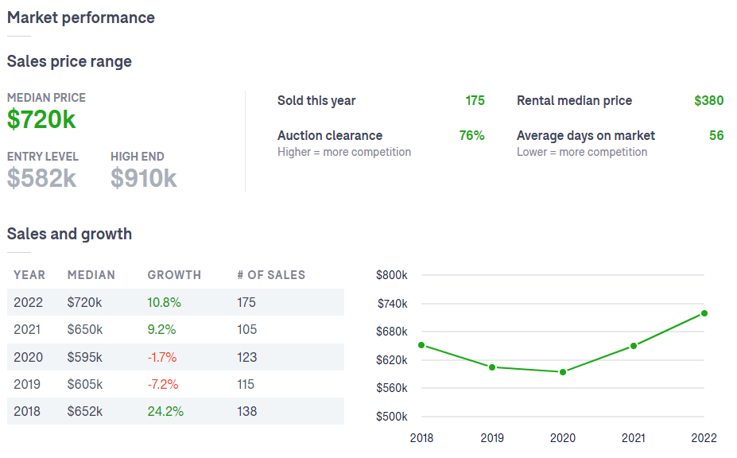Click the $560k y-axis label

tap(391, 388)
